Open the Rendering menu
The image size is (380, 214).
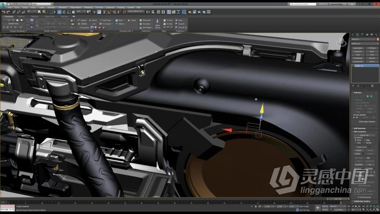point(89,8)
